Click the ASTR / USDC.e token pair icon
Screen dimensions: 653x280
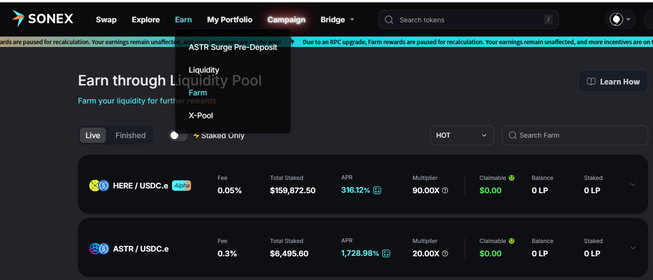click(x=99, y=249)
